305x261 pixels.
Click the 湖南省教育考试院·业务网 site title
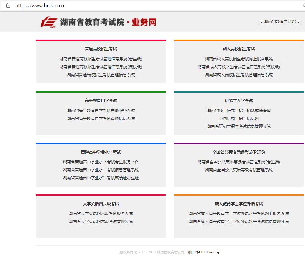[108, 22]
